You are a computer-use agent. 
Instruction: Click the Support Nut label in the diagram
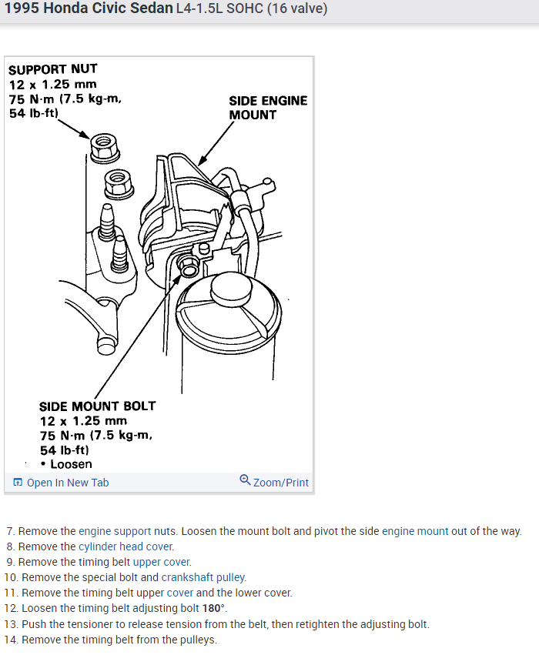coord(65,91)
